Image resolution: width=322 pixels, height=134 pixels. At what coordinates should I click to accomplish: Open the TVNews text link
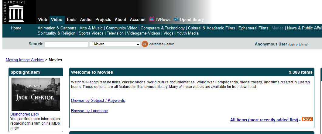click(163, 20)
